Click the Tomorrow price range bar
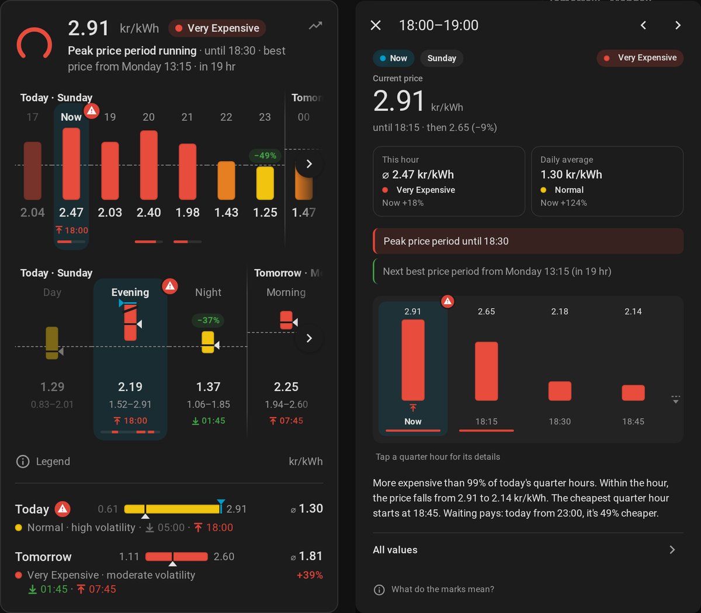Image resolution: width=701 pixels, height=613 pixels. click(x=176, y=557)
